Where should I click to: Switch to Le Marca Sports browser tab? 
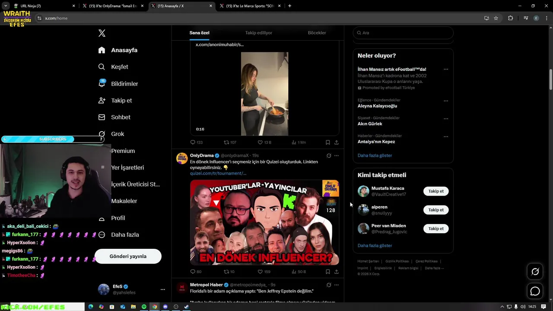pos(250,6)
